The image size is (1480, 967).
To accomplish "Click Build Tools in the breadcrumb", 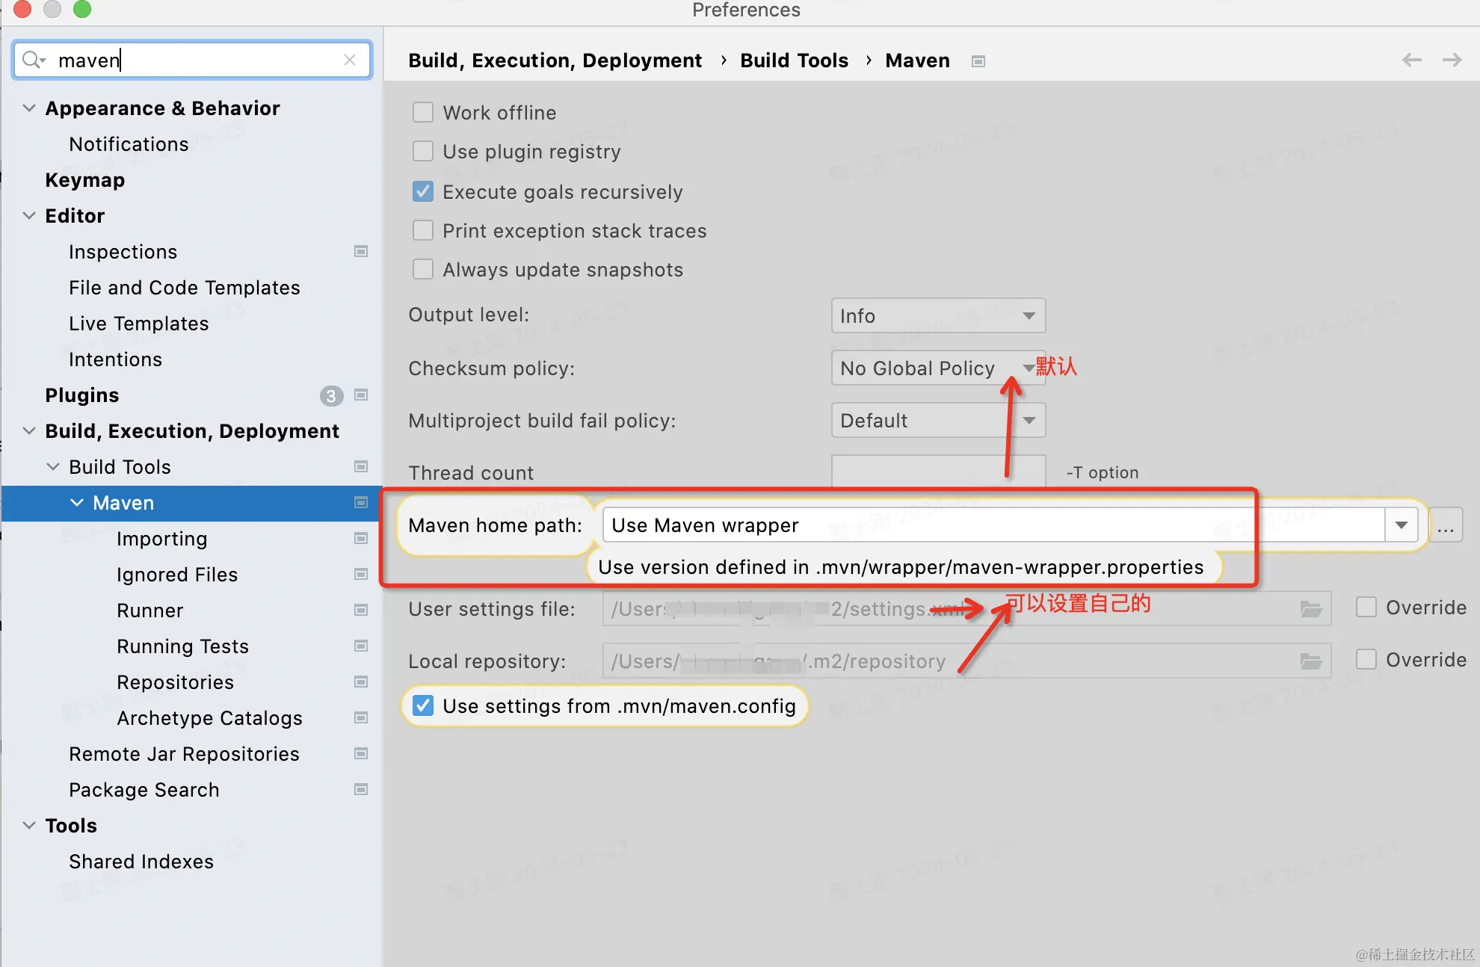I will (x=794, y=61).
